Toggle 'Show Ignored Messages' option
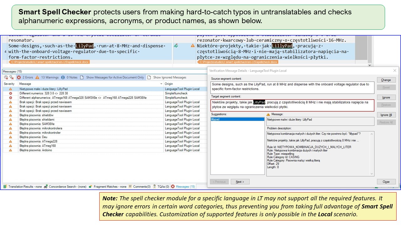This screenshot has height=225, width=401. pos(167,77)
